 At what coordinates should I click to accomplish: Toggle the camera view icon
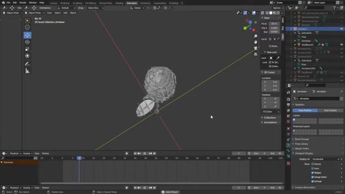[x=256, y=48]
